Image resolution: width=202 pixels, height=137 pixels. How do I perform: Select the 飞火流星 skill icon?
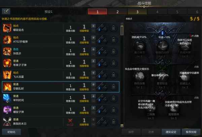[x=7, y=75]
